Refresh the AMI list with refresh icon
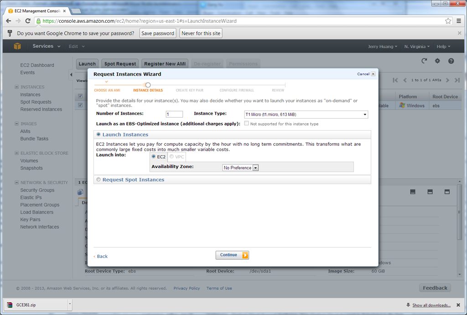This screenshot has width=467, height=315. coord(424,61)
